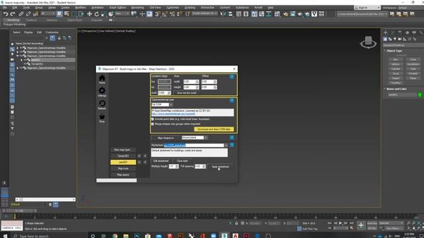This screenshot has height=238, width=424.
Task: Click the scene explorer horizontal scrollbar
Action: (45, 200)
